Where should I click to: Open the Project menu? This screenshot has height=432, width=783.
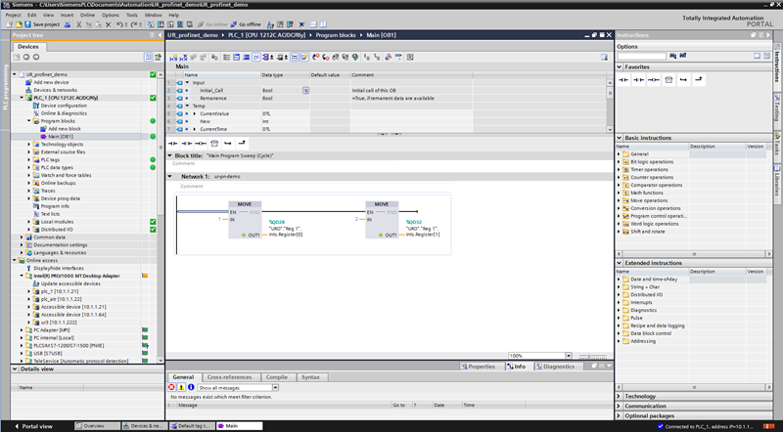[14, 15]
